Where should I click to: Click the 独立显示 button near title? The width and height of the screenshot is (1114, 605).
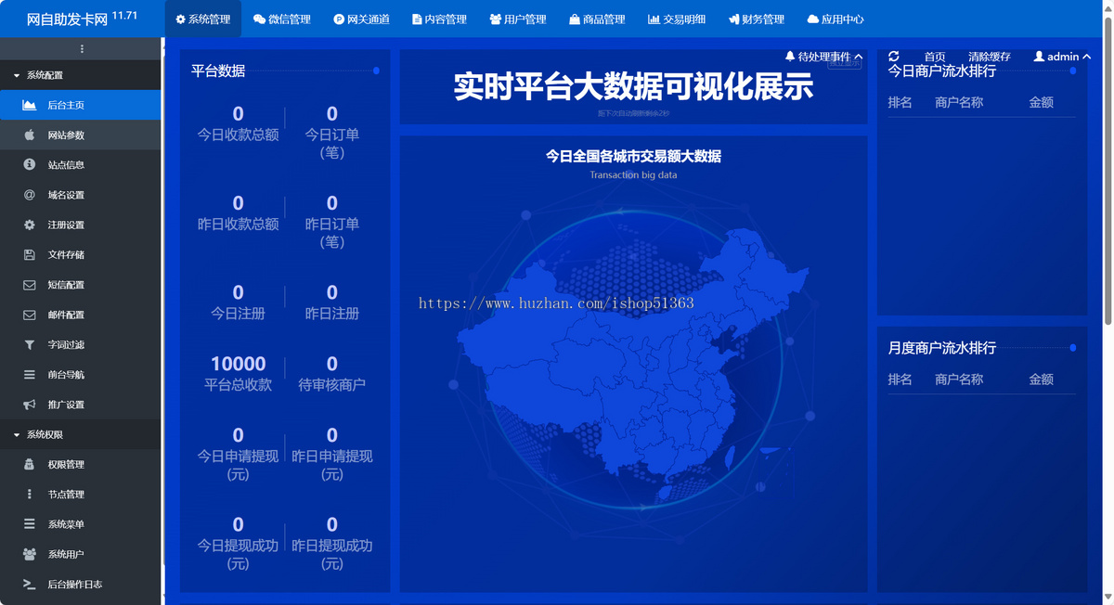844,62
